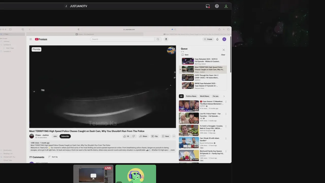Go to YouTube Premium home logo
This screenshot has height=183, width=325.
pos(41,39)
